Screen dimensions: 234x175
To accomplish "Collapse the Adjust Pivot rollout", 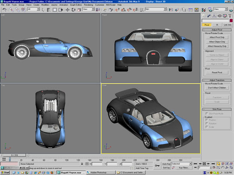I will click(217, 29).
